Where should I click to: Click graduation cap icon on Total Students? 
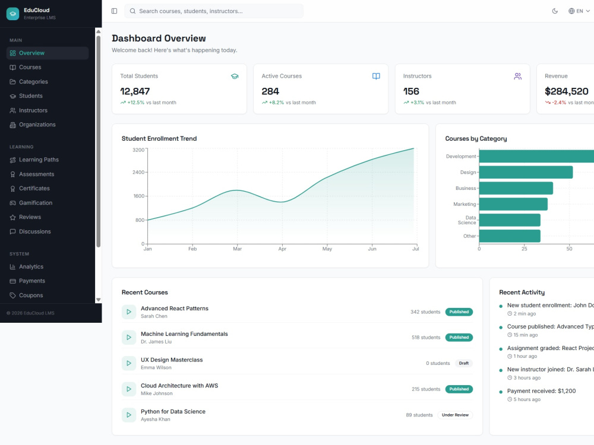click(x=235, y=76)
